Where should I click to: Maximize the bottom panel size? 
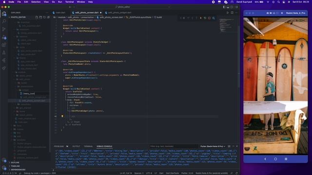click(233, 146)
